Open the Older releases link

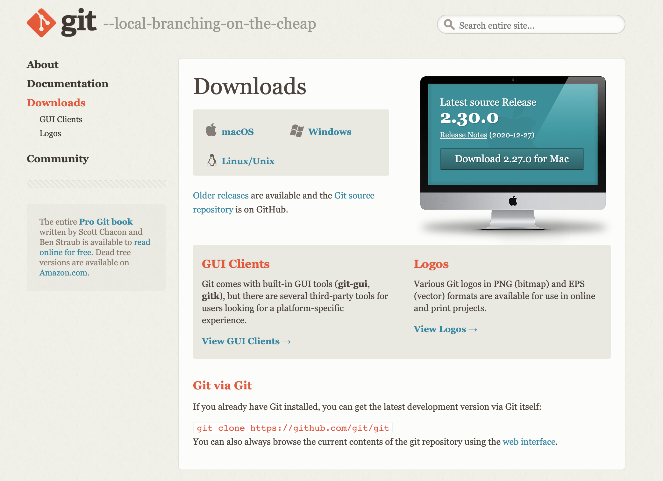click(x=221, y=195)
